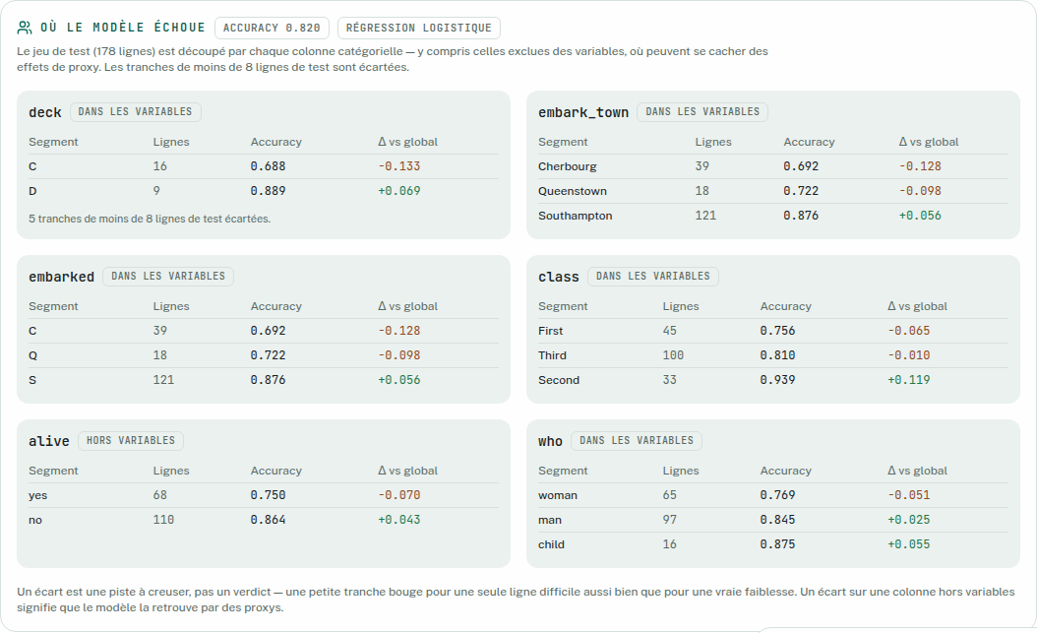Click the paragraph starting 'Le jeu de test (178 lignes)'
This screenshot has height=633, width=1037.
[393, 59]
